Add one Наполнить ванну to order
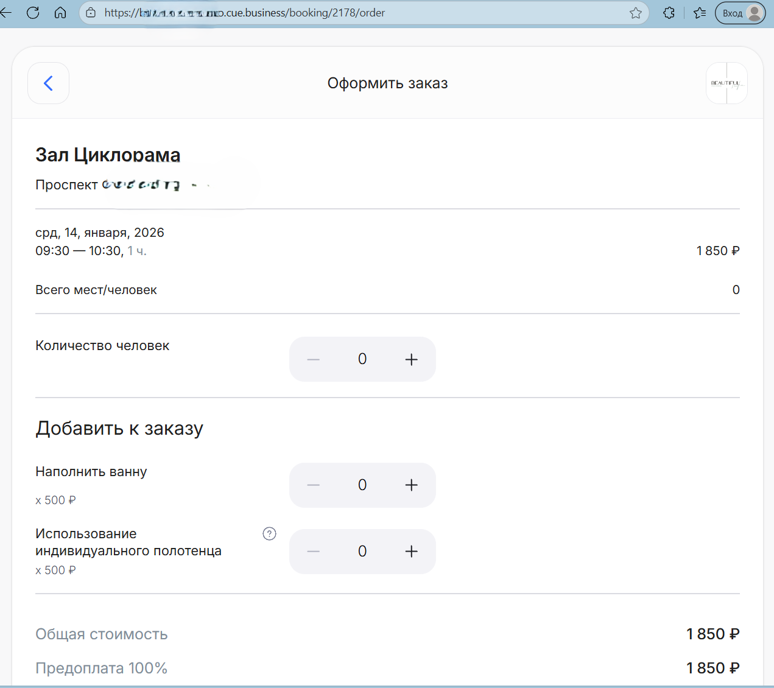This screenshot has height=688, width=774. pos(411,485)
